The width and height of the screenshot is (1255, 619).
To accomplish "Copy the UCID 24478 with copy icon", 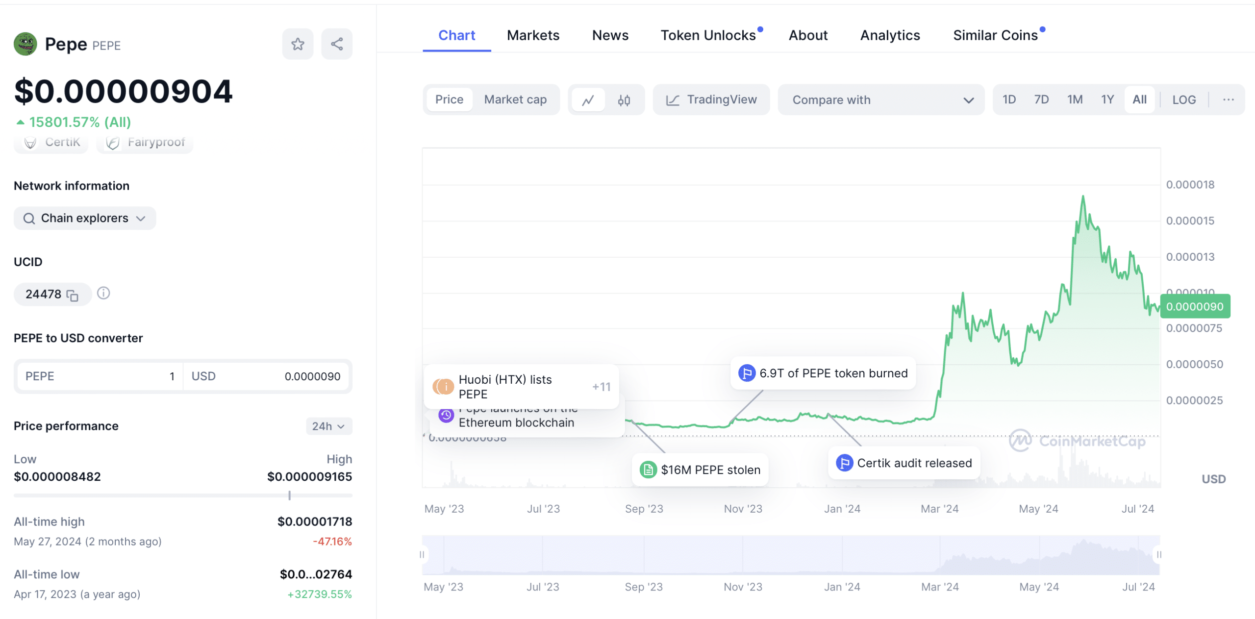I will pyautogui.click(x=73, y=295).
